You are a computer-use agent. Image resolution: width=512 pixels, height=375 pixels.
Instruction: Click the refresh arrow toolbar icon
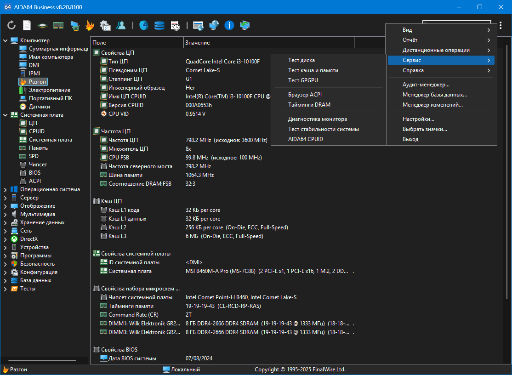(x=11, y=25)
